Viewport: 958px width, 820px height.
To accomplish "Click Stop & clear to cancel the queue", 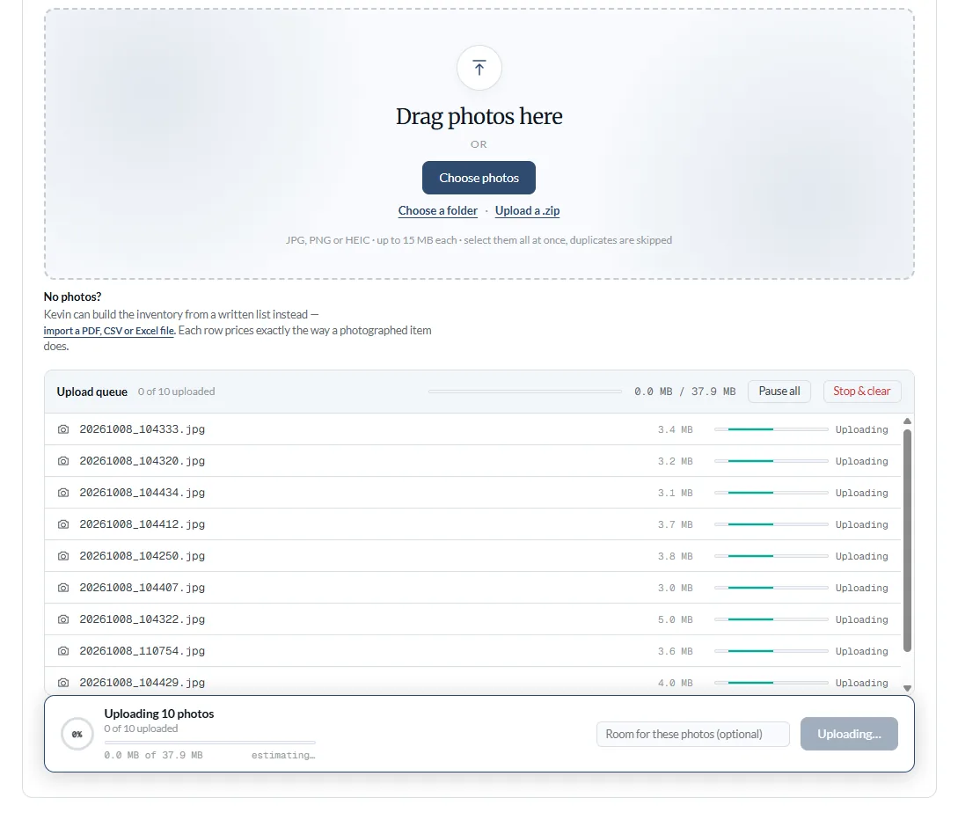I will 862,391.
